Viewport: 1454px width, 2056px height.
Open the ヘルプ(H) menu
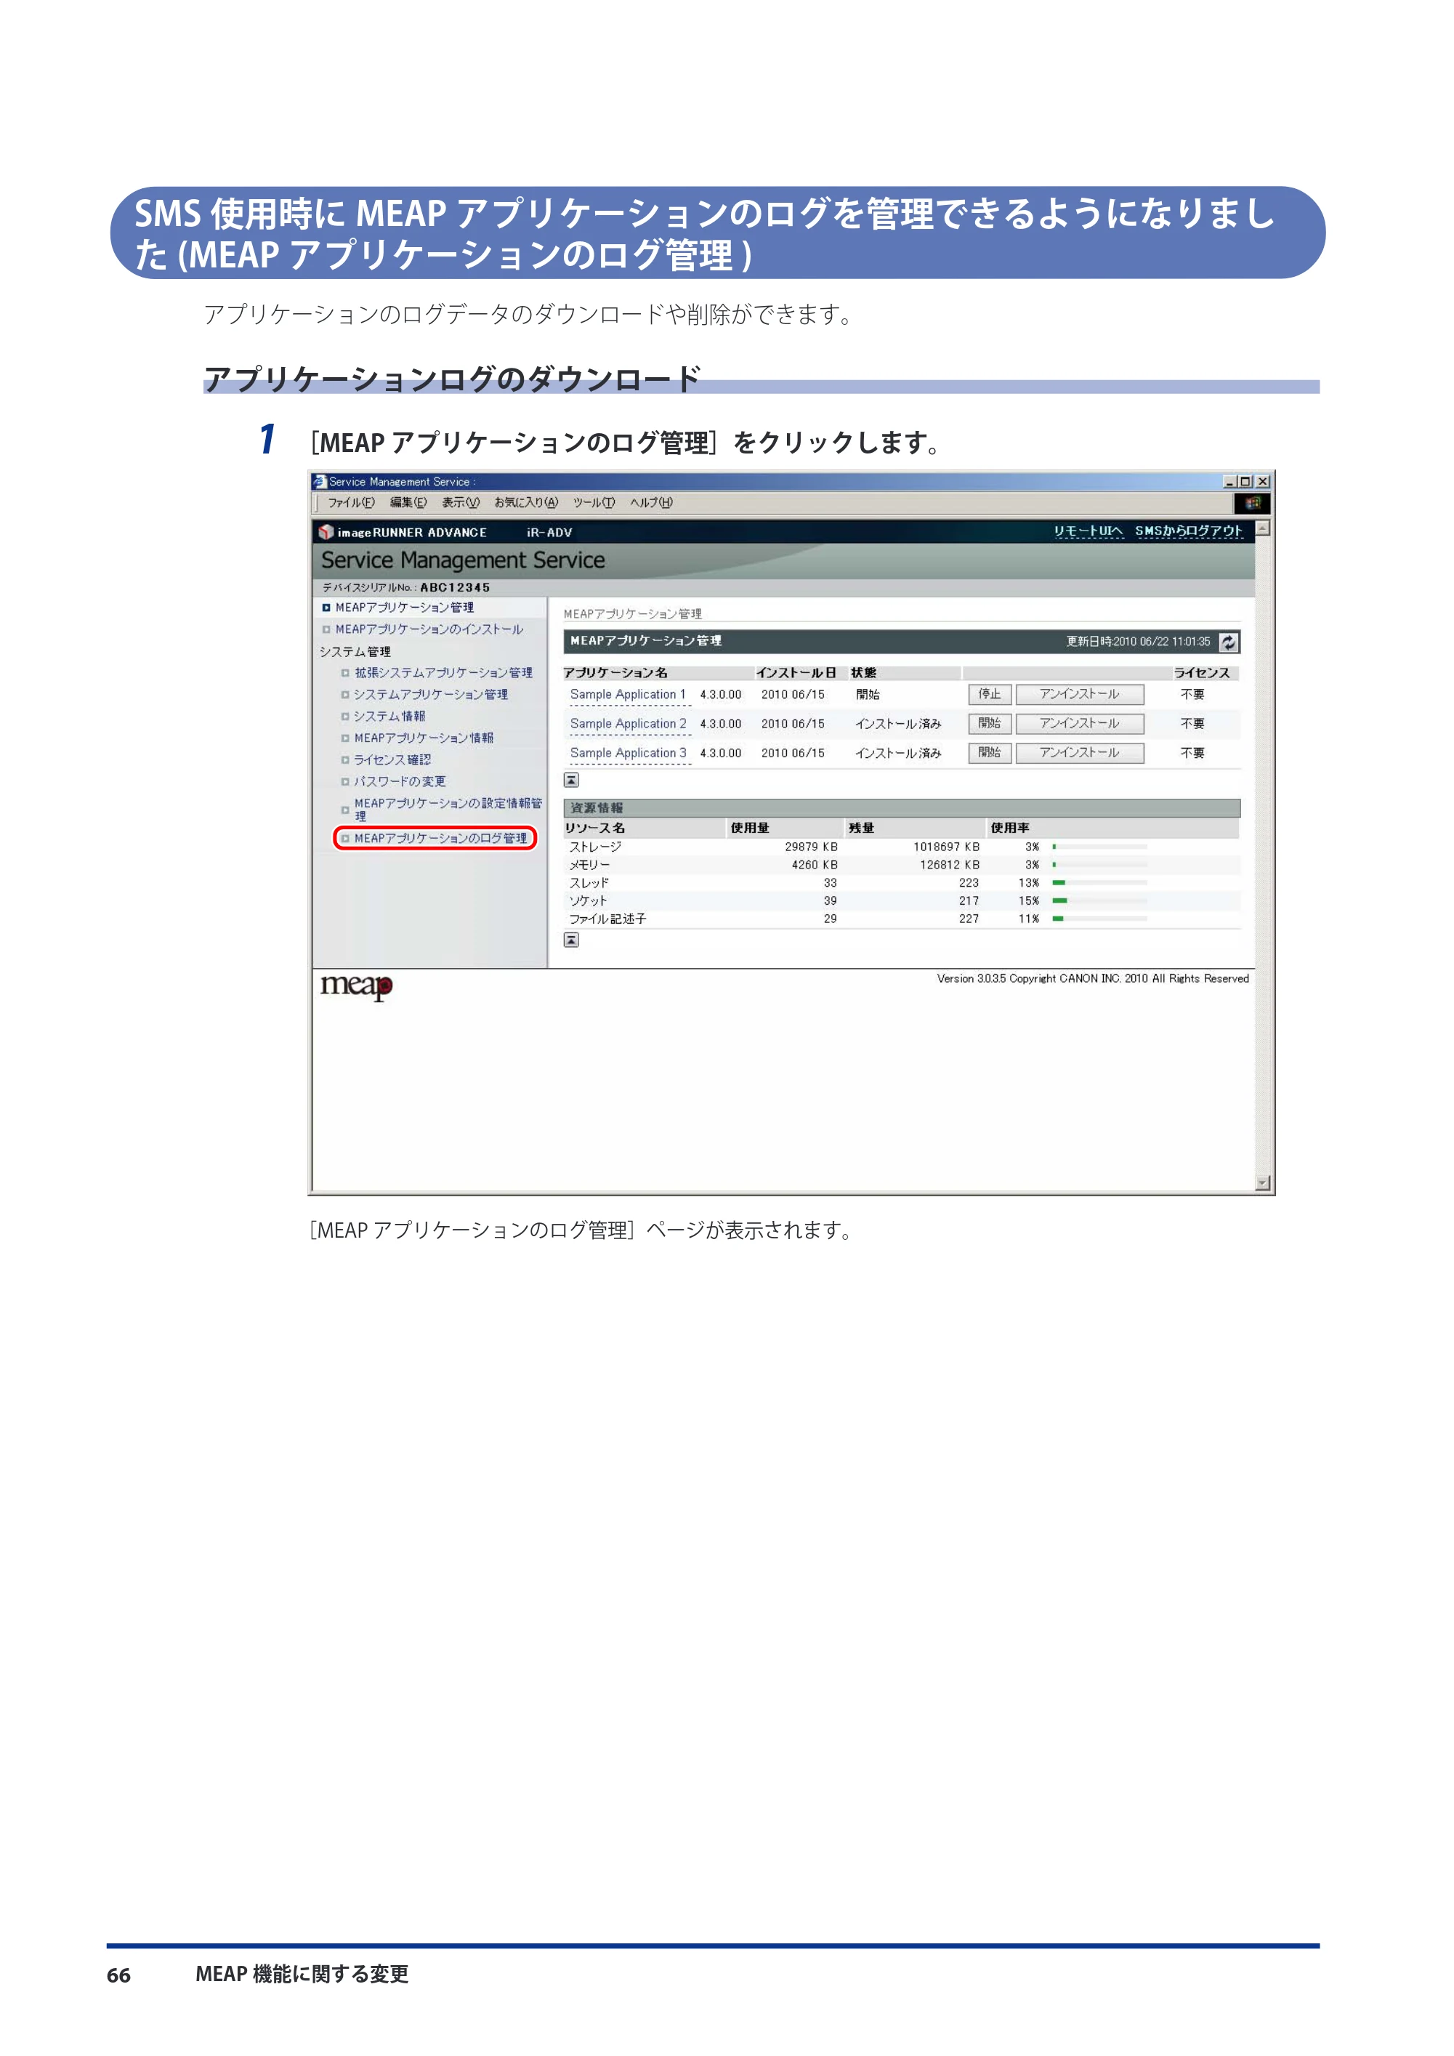coord(651,502)
